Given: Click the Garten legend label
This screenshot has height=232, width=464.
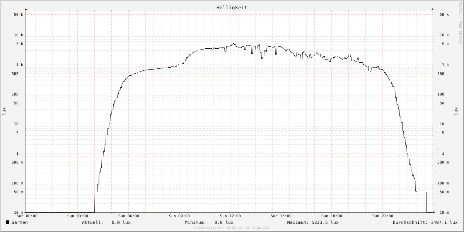Looking at the screenshot, I should click(x=20, y=222).
